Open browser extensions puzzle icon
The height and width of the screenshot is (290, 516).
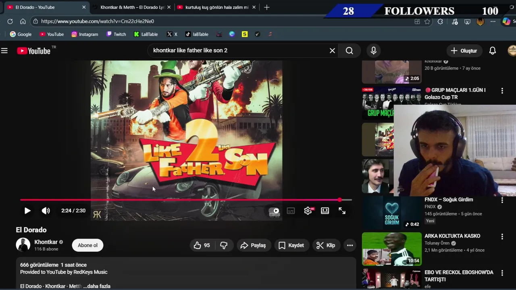pos(440,21)
